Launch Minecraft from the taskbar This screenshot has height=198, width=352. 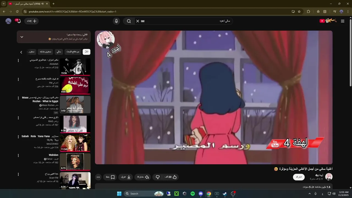point(177,194)
